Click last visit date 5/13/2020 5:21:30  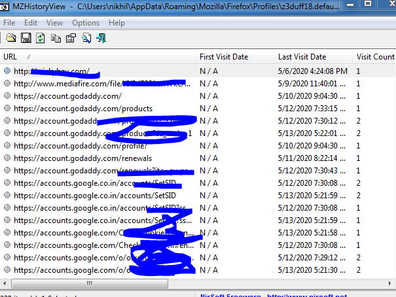[312, 270]
